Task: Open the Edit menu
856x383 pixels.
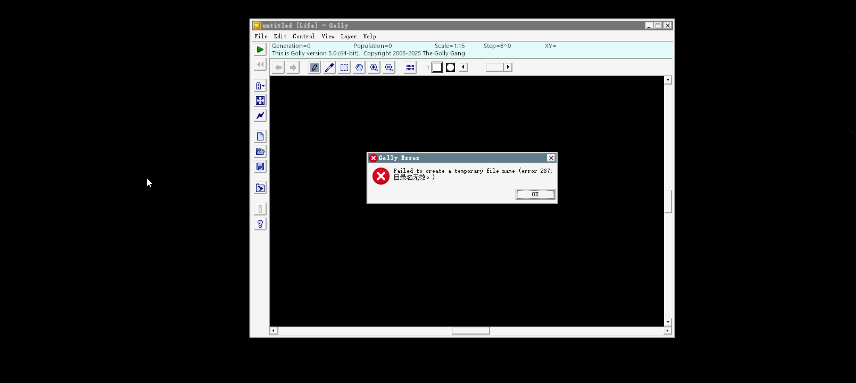Action: [x=280, y=36]
